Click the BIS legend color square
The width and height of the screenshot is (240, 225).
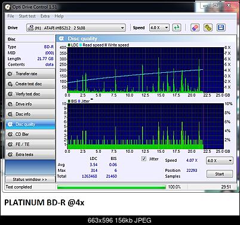tap(69, 101)
